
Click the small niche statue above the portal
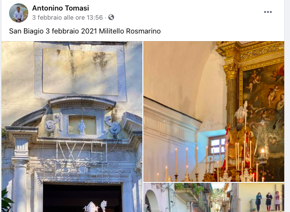[81, 126]
